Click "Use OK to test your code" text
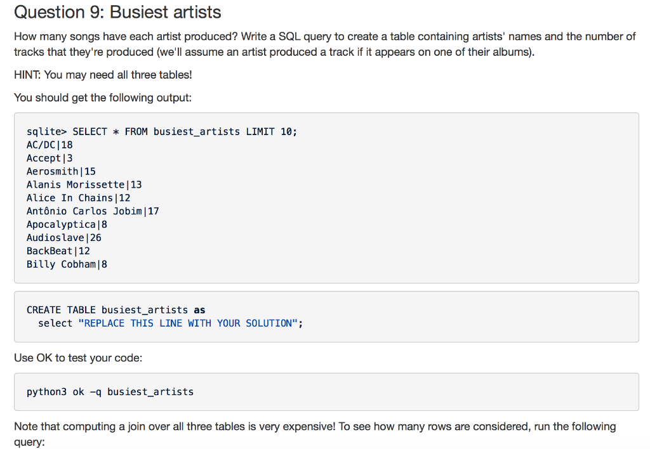The width and height of the screenshot is (650, 449). pos(78,358)
